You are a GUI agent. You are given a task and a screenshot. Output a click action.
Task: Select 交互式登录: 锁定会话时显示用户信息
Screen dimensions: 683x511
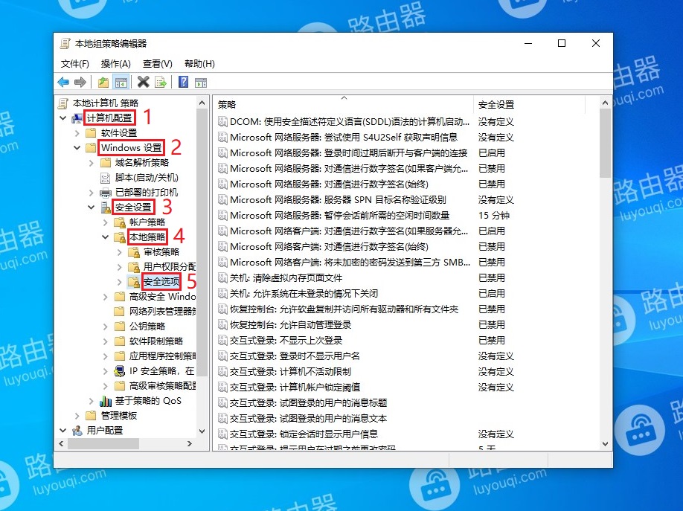[x=304, y=434]
